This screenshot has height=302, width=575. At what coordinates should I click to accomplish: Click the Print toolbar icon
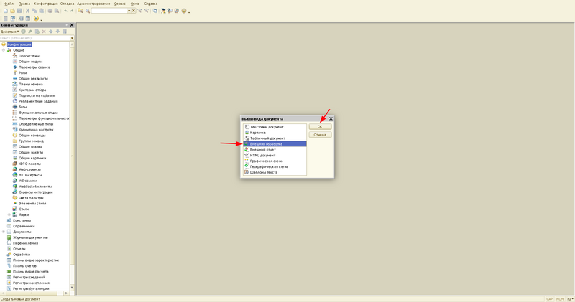coord(50,11)
